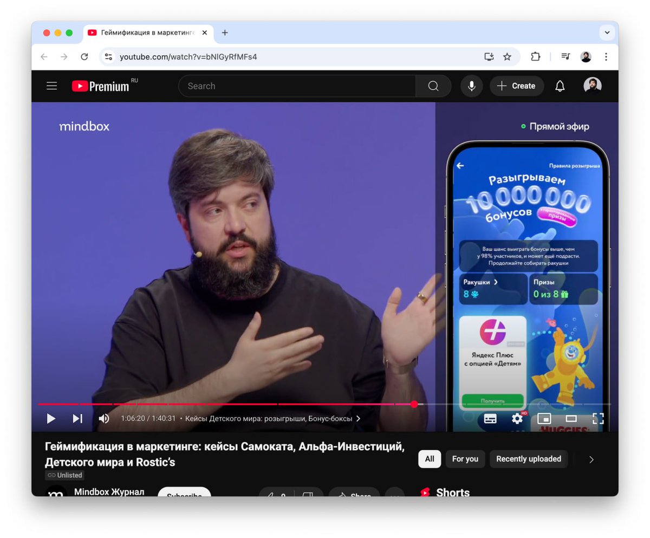Select the For you chip
The width and height of the screenshot is (650, 538).
pos(465,459)
